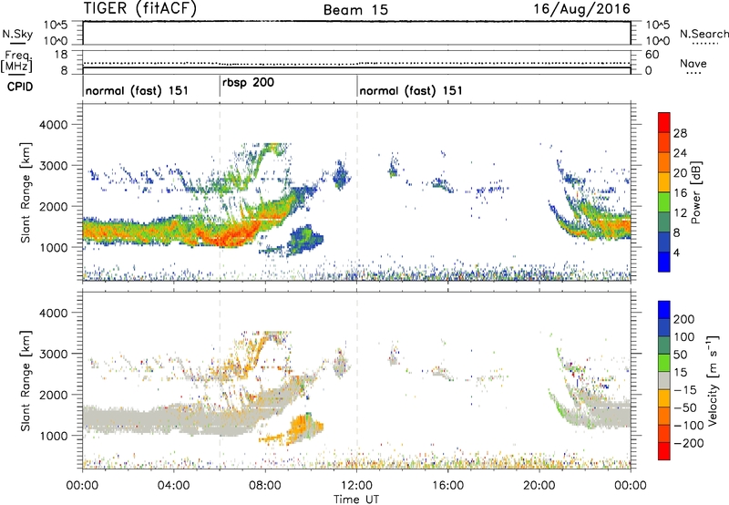Click the "60" Nave axis tick
The height and width of the screenshot is (505, 729).
pos(652,55)
